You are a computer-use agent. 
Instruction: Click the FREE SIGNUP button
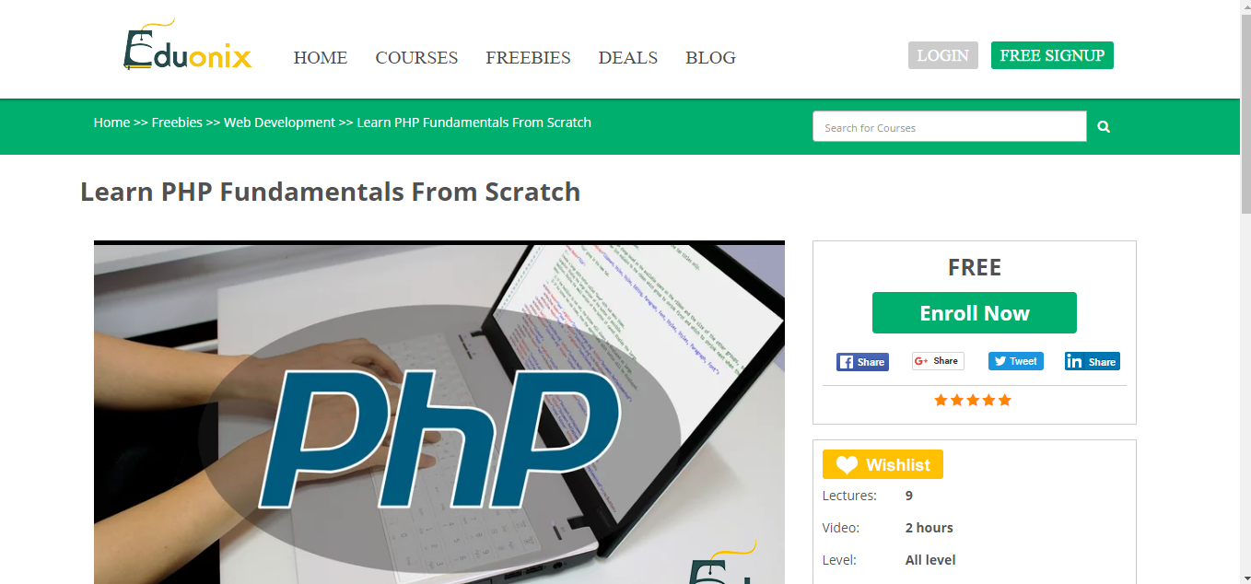tap(1052, 55)
